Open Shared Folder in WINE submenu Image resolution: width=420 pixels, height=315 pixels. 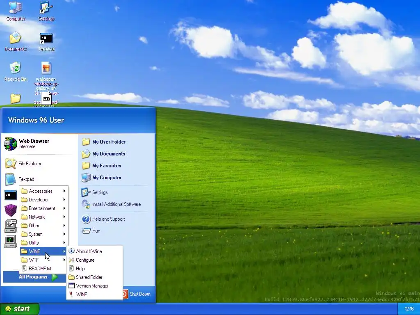point(95,277)
